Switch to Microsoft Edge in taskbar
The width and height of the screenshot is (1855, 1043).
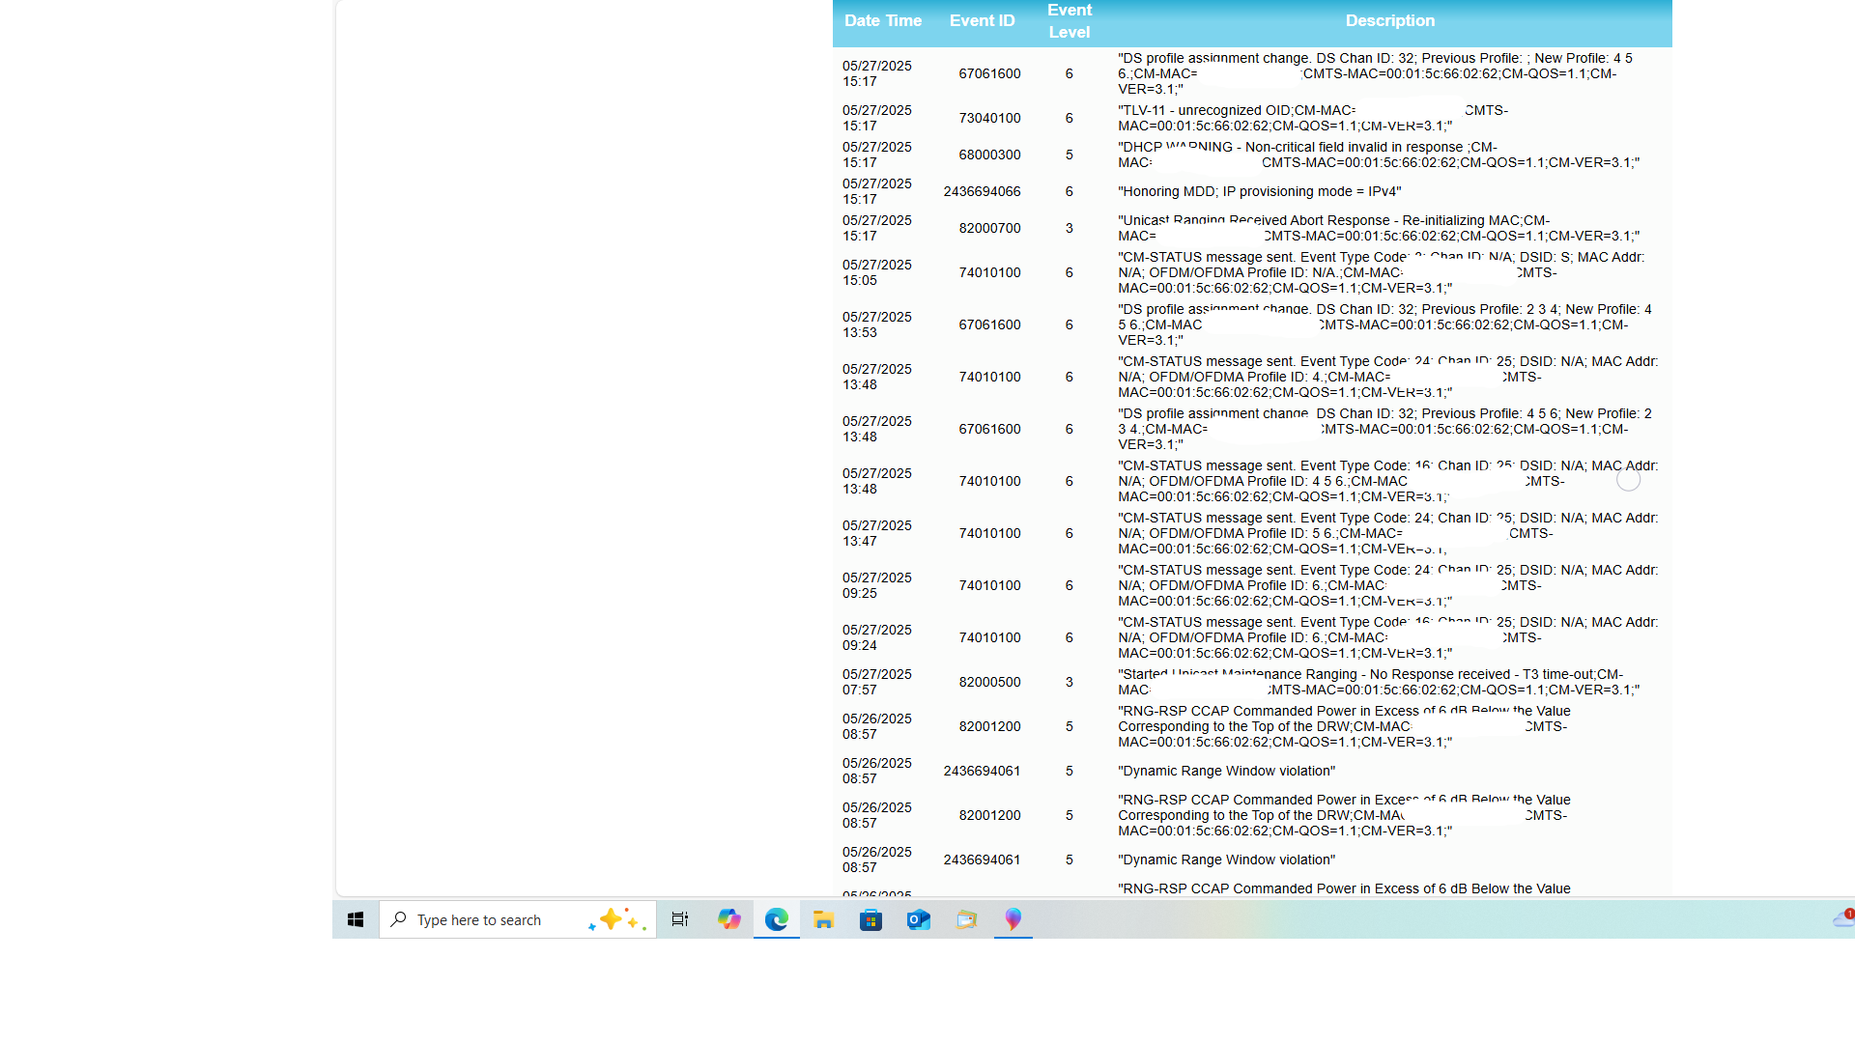tap(777, 919)
